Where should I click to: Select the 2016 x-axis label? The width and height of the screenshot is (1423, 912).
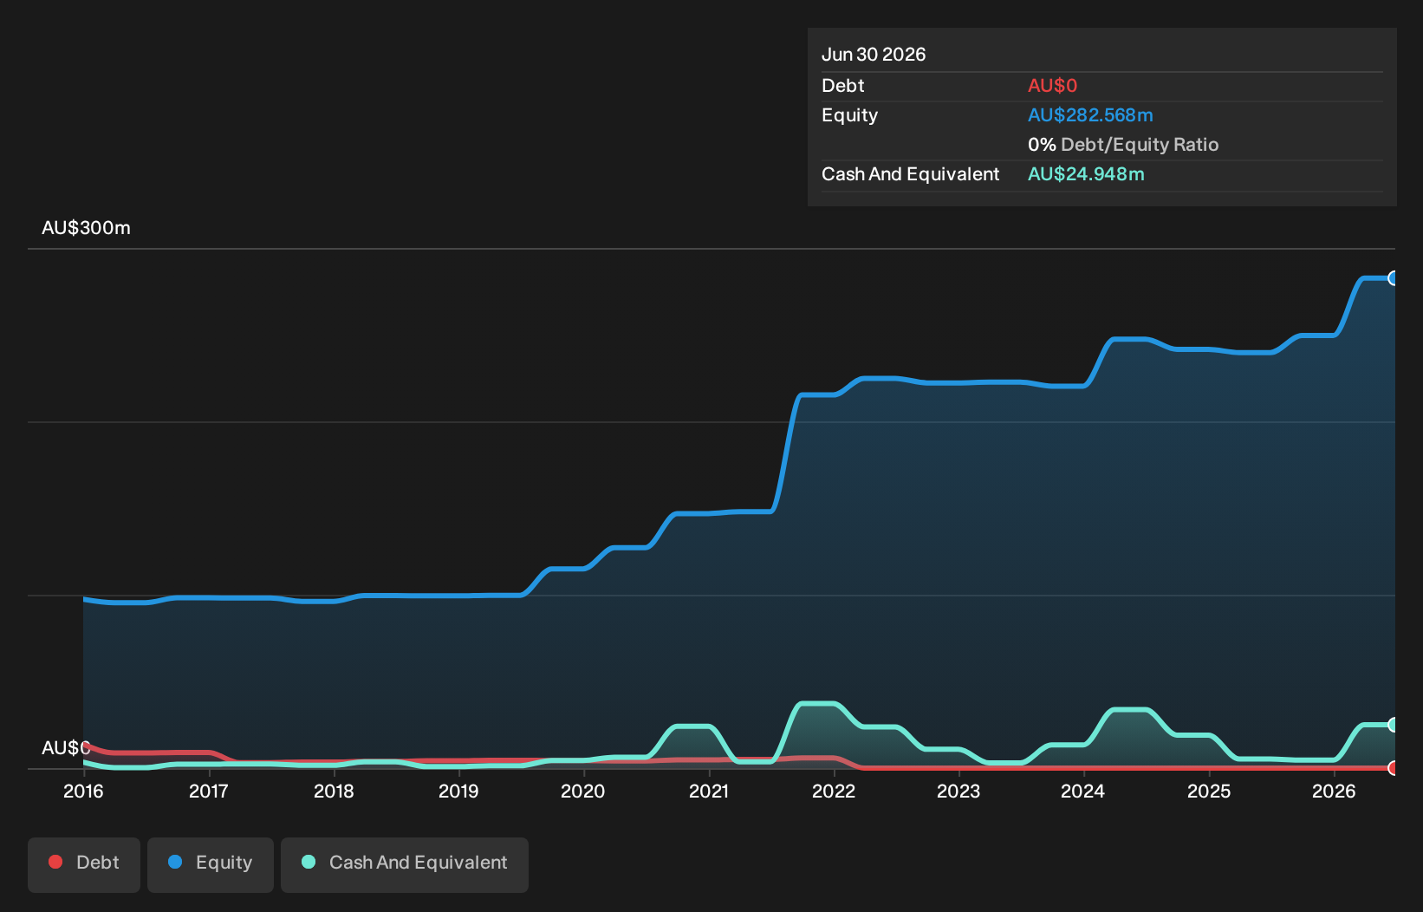click(x=83, y=791)
